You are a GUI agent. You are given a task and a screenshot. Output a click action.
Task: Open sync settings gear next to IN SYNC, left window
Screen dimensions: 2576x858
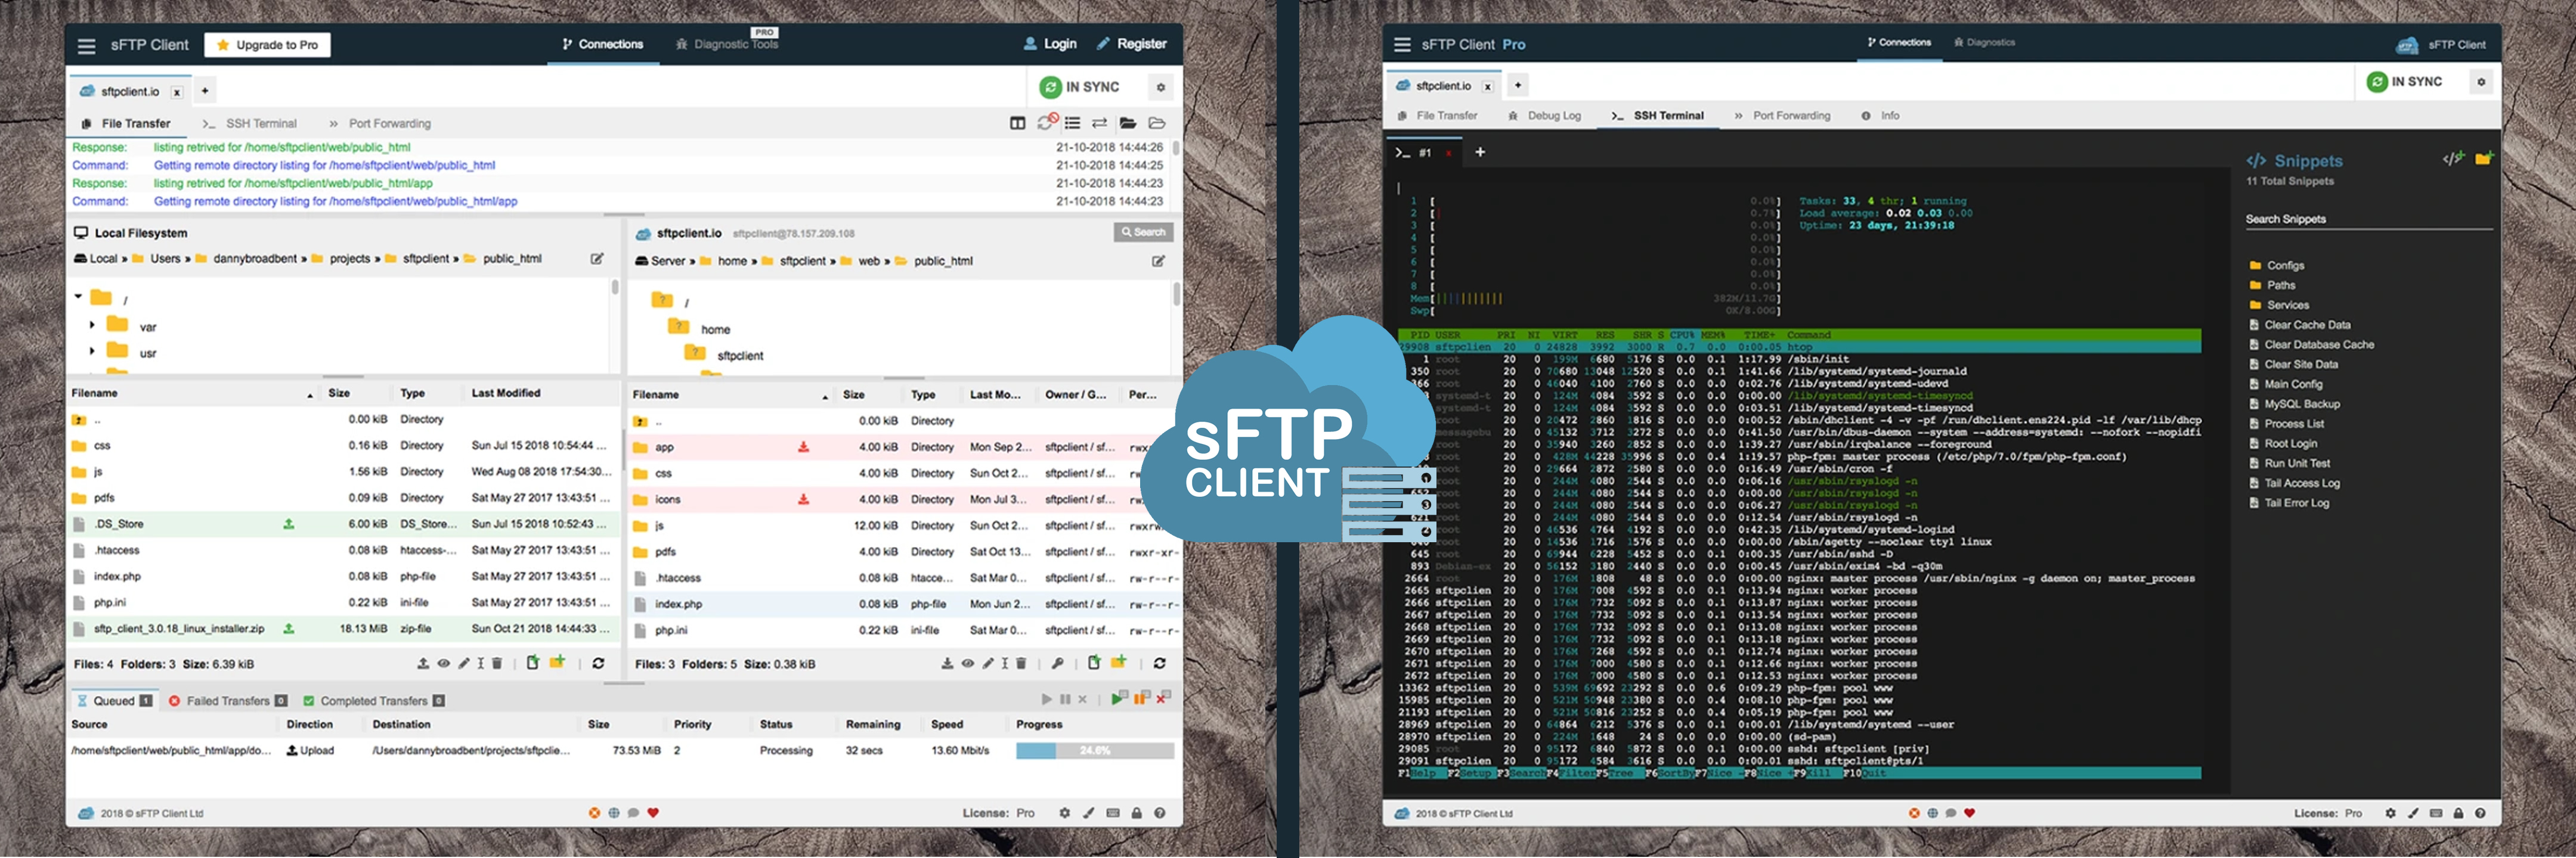(x=1160, y=88)
